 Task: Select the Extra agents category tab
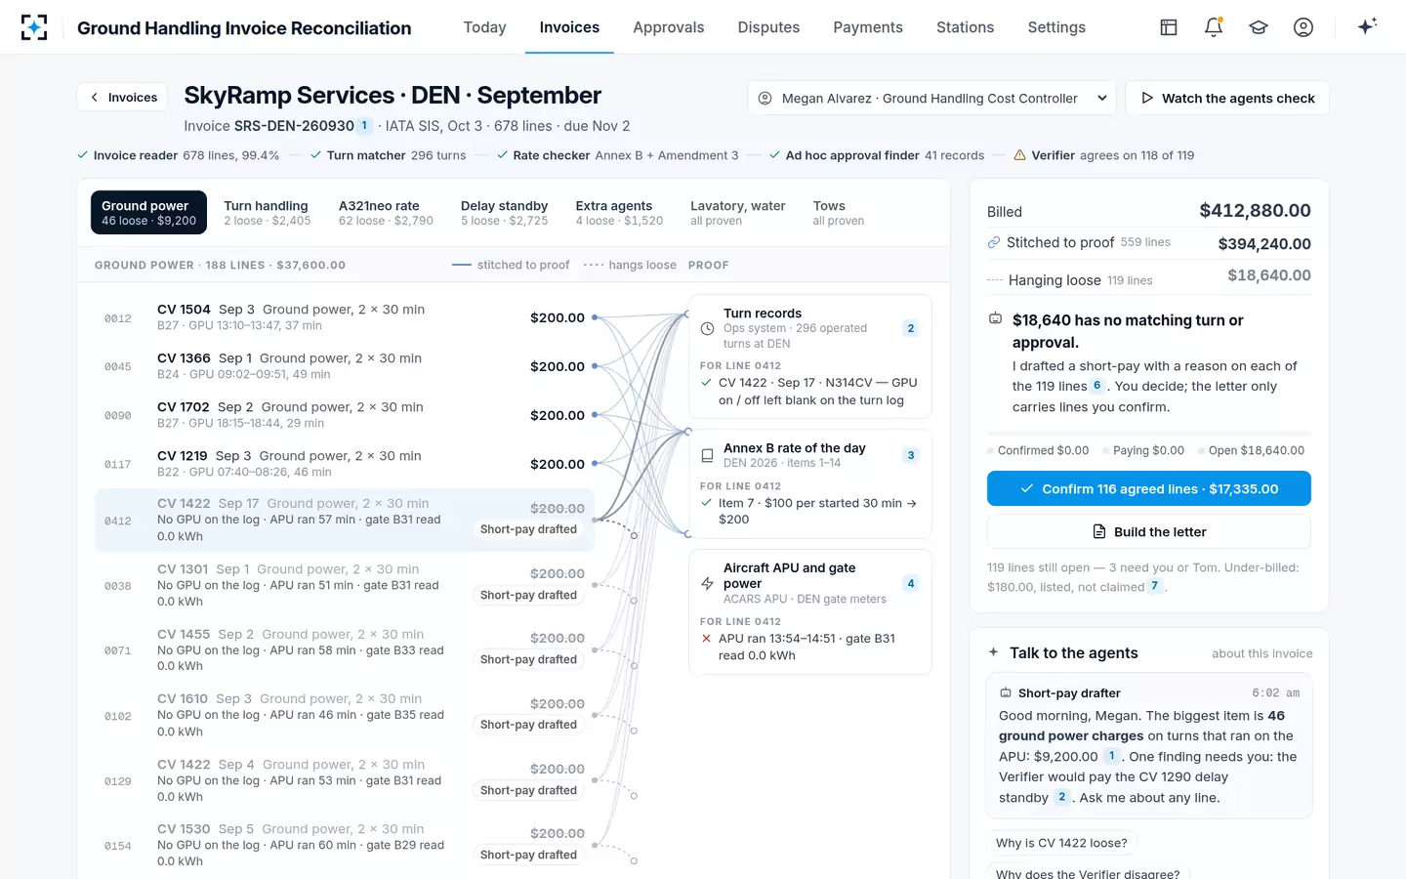[x=619, y=213]
